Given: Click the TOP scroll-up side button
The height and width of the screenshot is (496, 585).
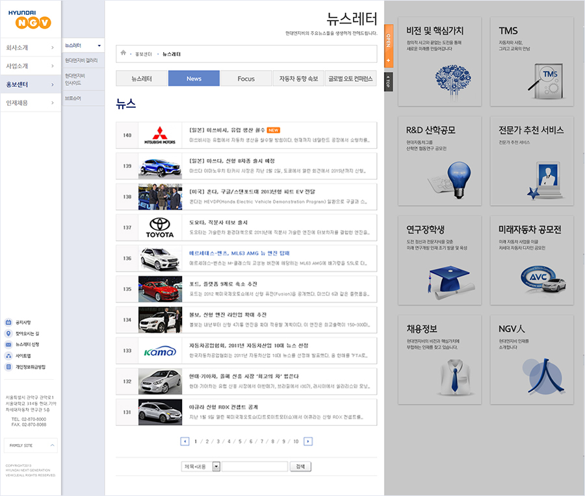Looking at the screenshot, I should pos(389,82).
